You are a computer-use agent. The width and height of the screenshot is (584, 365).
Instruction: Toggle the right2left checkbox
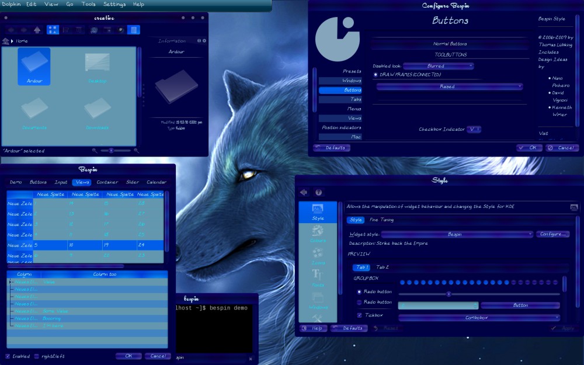pos(36,356)
